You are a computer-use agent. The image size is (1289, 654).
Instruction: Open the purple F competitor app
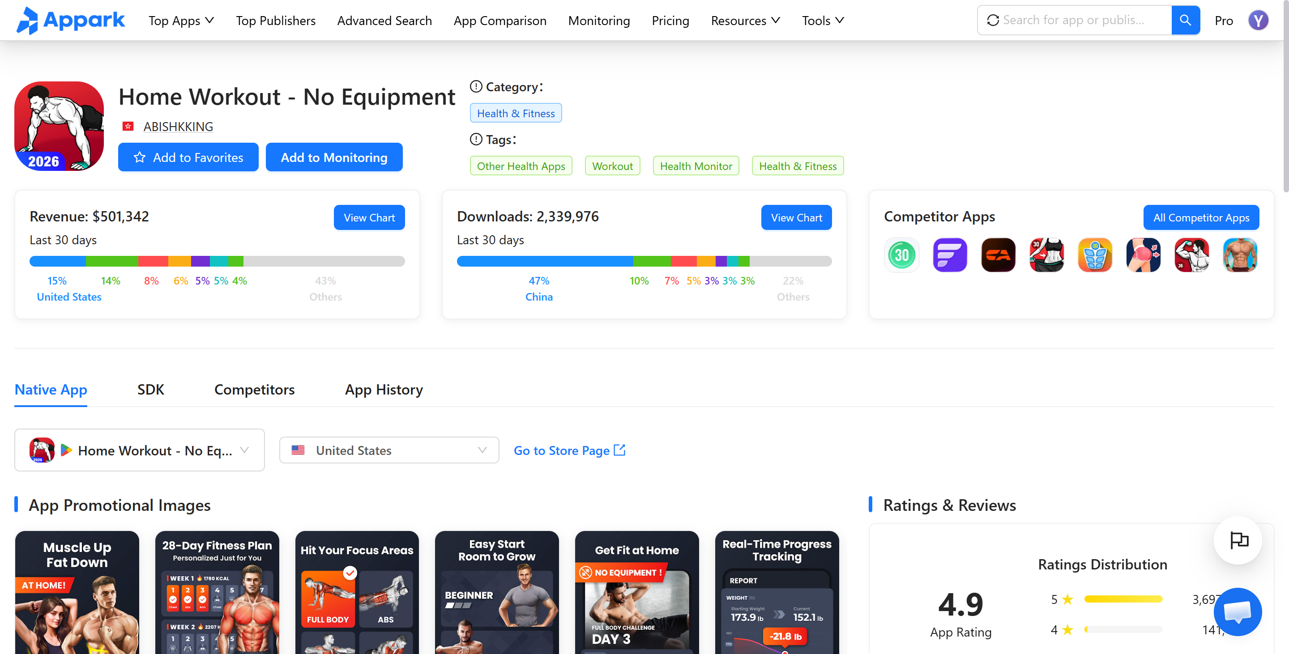pos(950,255)
